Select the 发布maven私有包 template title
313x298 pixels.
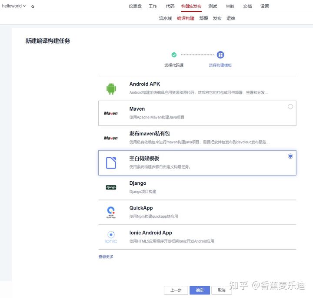tap(150, 134)
